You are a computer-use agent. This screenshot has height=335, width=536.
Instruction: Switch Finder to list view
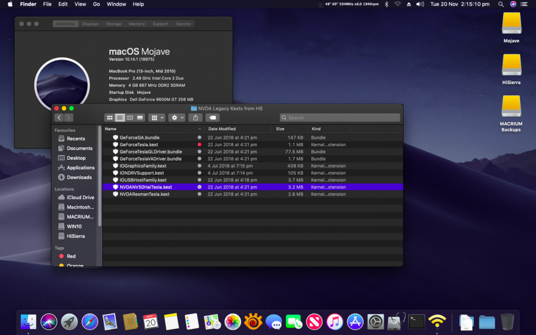pyautogui.click(x=120, y=117)
